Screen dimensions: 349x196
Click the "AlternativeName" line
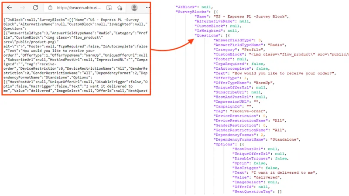pos(223,21)
